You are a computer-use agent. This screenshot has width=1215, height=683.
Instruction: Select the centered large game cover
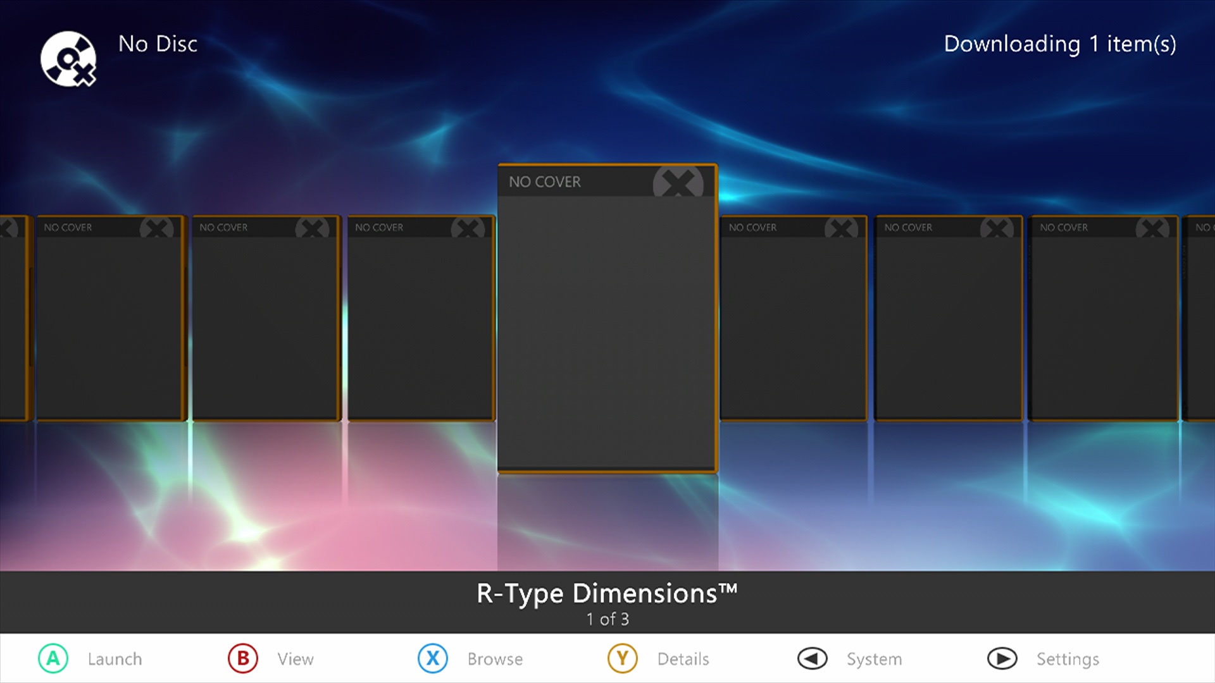(x=607, y=318)
